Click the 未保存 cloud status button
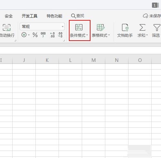 [152, 16]
